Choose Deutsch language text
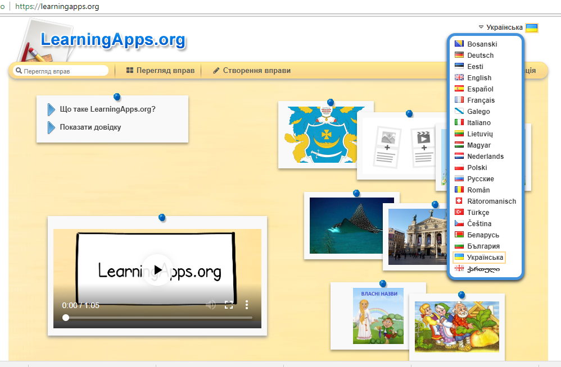The height and width of the screenshot is (367, 561). [x=480, y=56]
